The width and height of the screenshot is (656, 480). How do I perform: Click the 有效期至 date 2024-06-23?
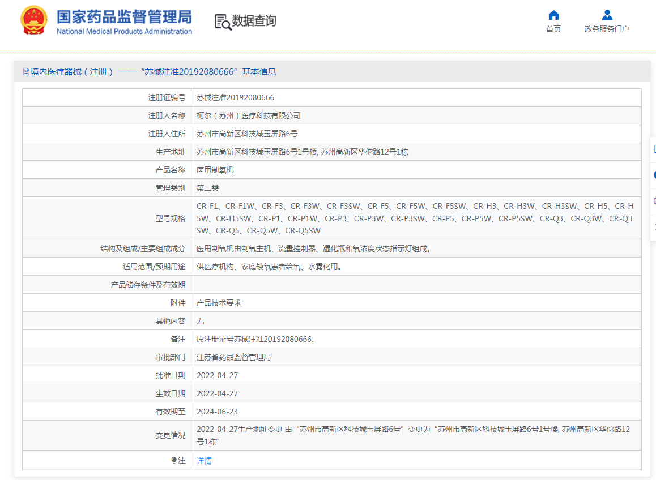[217, 412]
